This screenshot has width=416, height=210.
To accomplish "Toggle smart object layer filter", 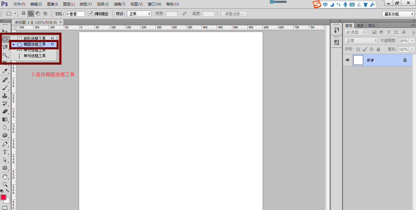I will click(x=403, y=32).
